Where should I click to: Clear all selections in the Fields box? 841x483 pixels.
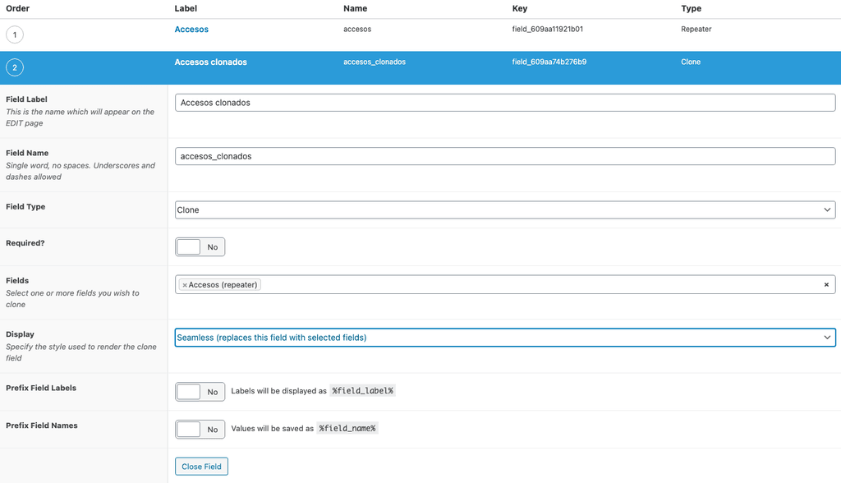(826, 285)
